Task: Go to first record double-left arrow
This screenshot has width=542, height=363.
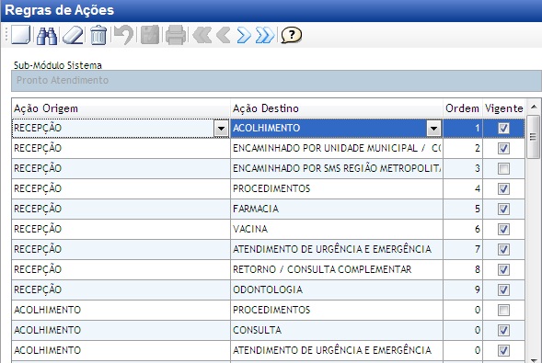Action: coord(202,35)
